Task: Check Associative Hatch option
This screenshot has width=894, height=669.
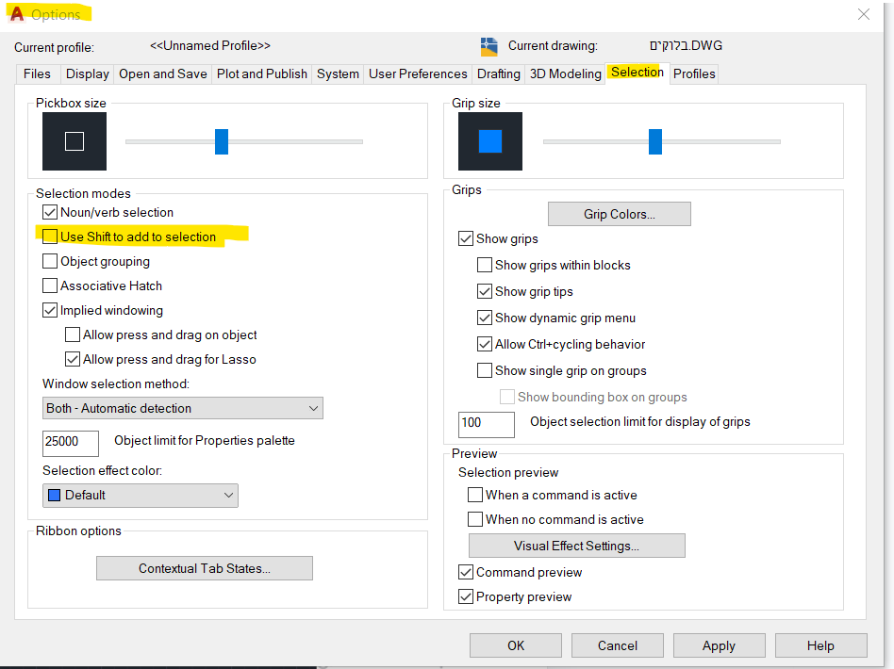Action: [51, 286]
